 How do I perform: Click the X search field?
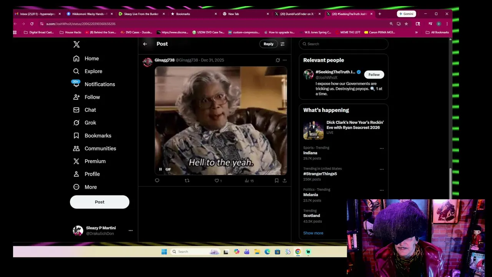(x=344, y=44)
